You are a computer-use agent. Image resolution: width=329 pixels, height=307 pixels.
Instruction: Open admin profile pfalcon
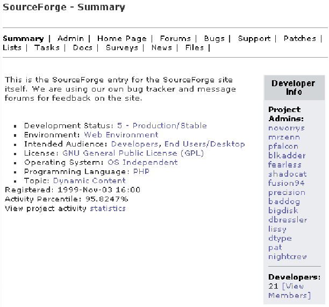coord(283,146)
